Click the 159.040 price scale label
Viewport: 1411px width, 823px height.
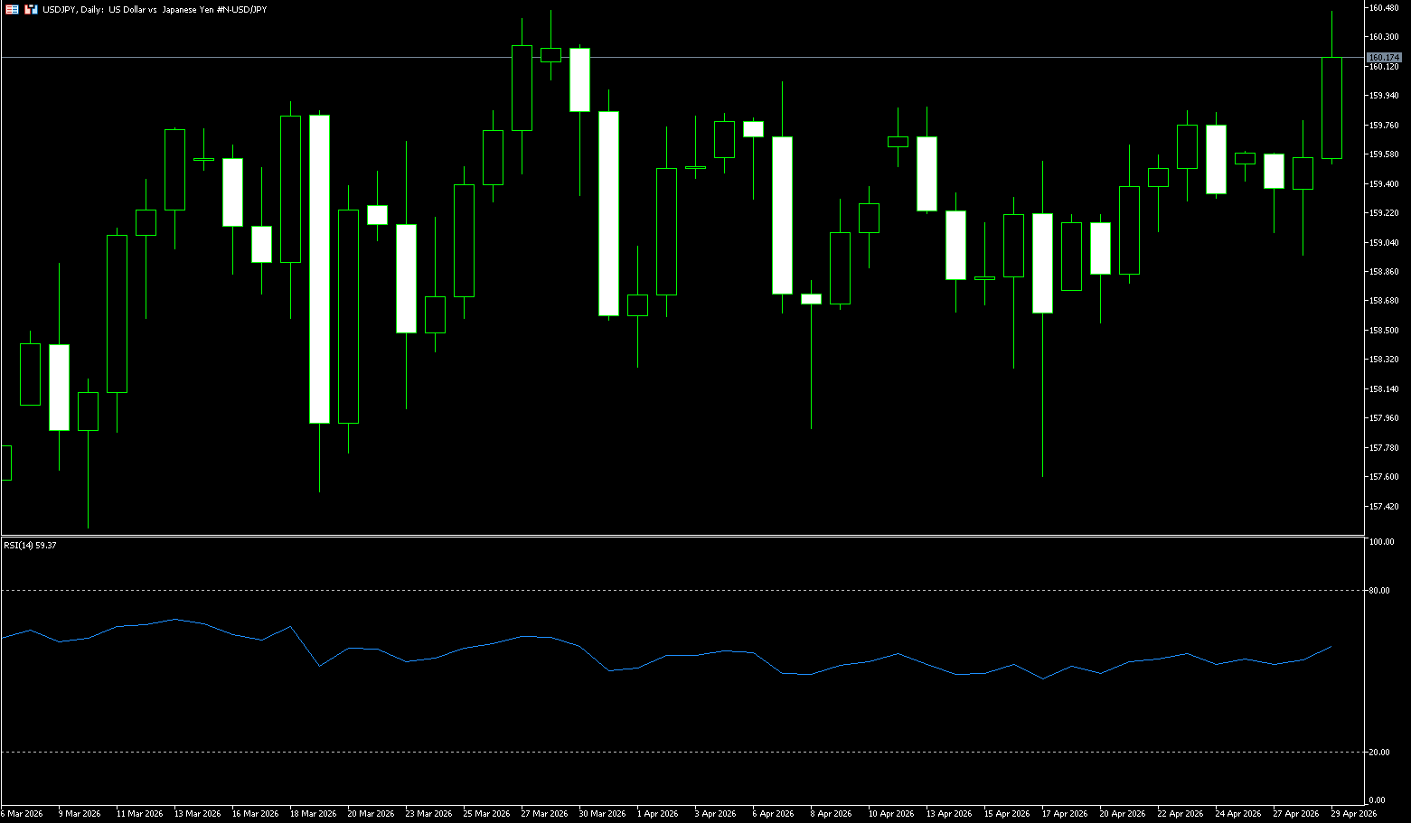(x=1384, y=242)
